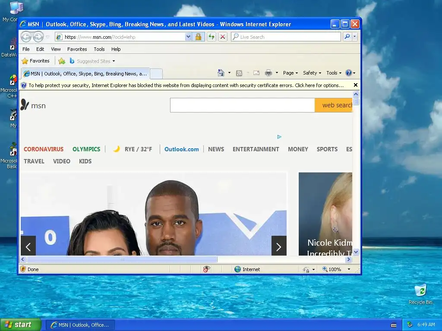The height and width of the screenshot is (331, 442).
Task: Open the Outlook.com link
Action: (x=182, y=149)
